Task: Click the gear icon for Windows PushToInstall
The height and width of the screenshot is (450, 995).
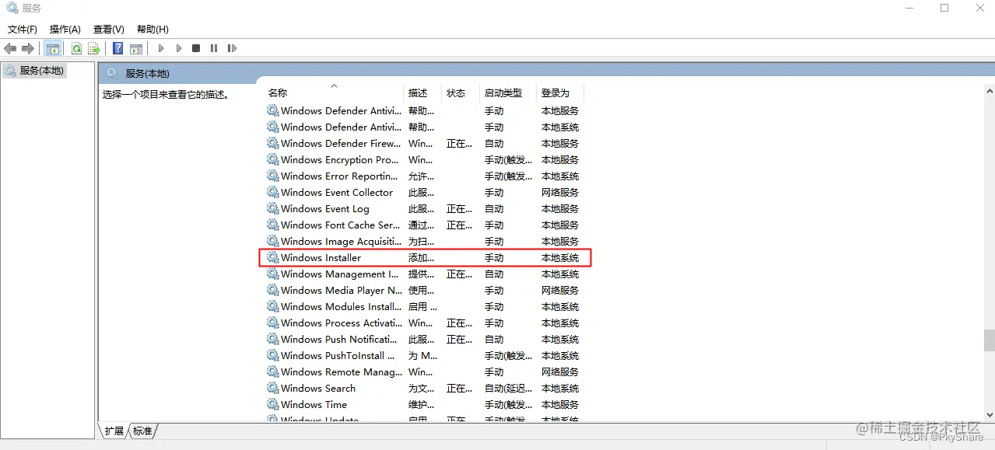Action: [272, 355]
